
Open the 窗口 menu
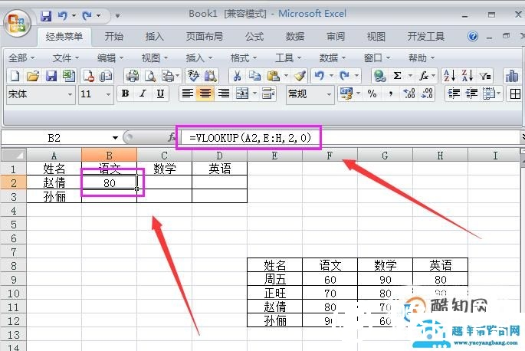[376, 58]
